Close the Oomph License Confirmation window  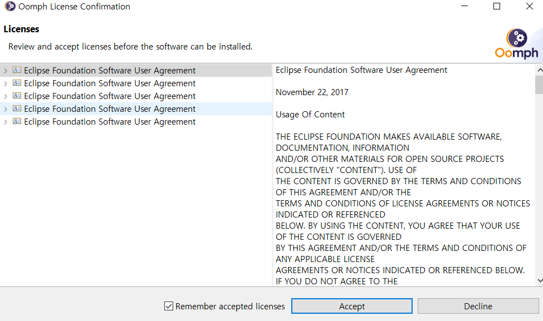[x=530, y=6]
